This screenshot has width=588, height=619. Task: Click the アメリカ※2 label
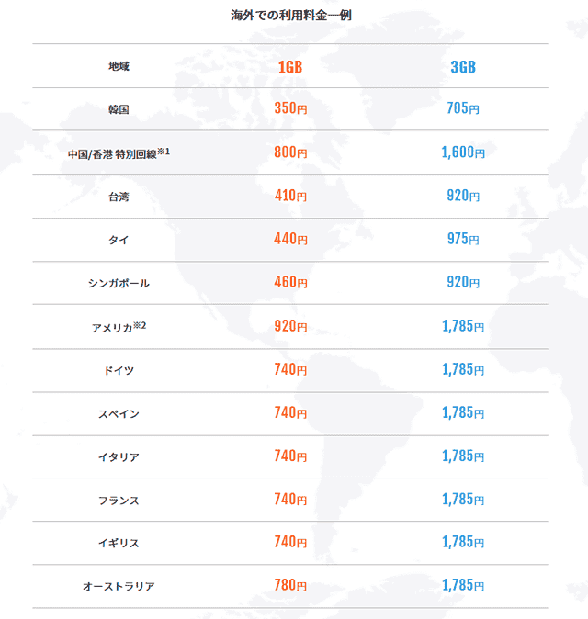tap(119, 327)
